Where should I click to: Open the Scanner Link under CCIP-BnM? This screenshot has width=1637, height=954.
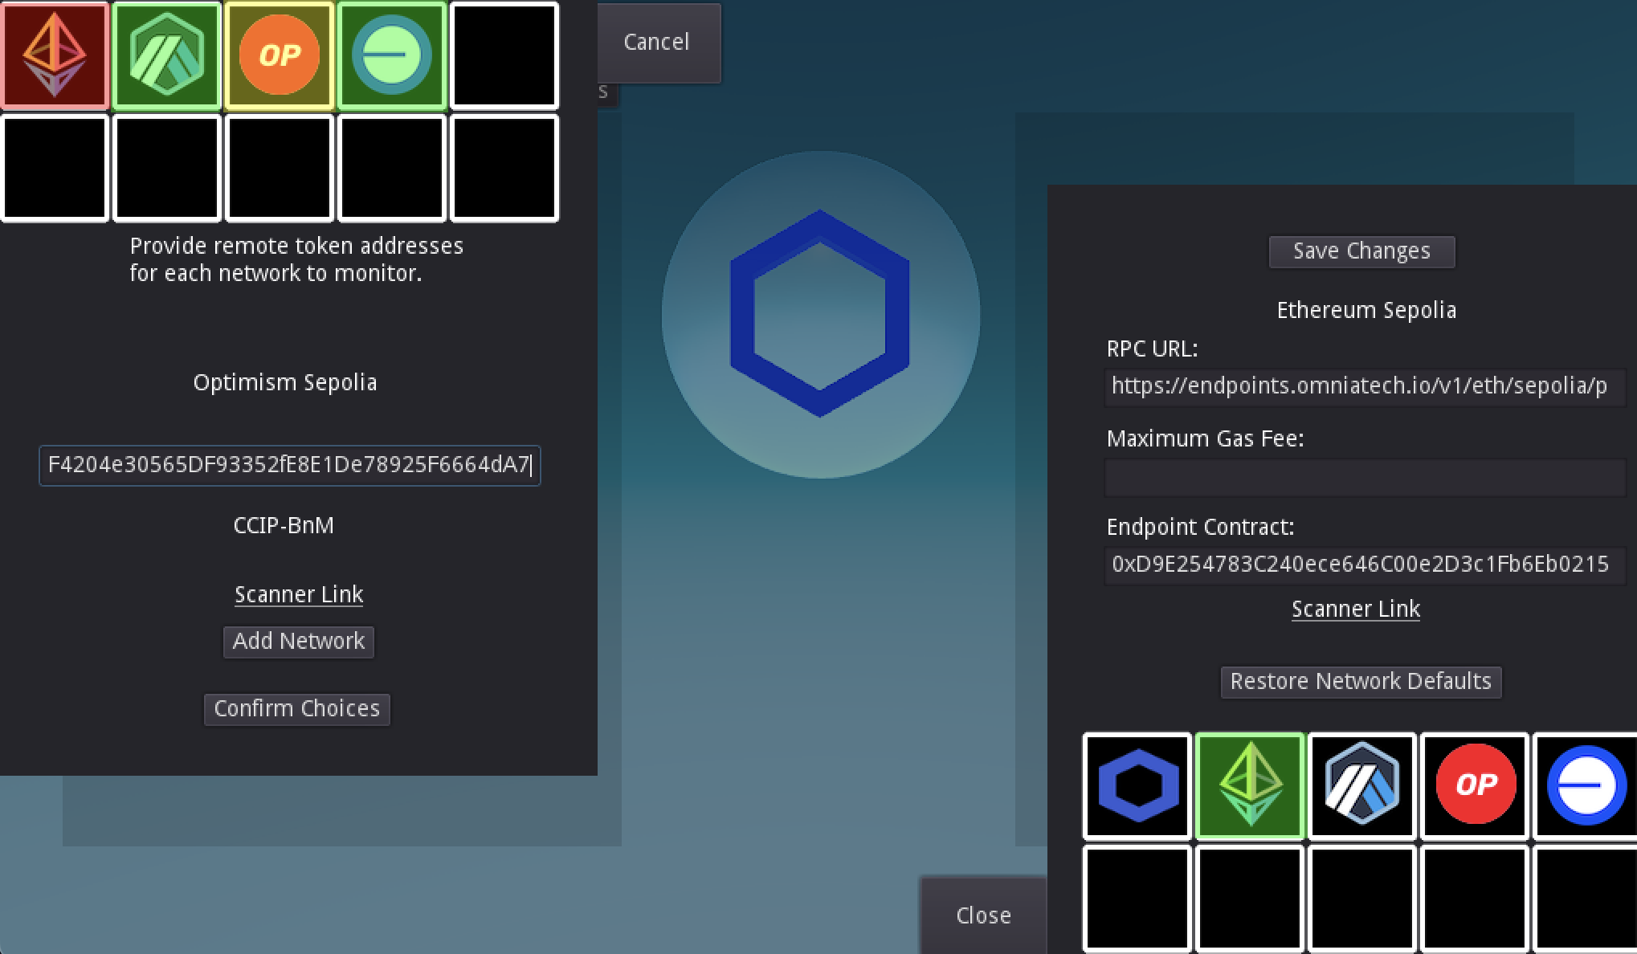(x=299, y=594)
